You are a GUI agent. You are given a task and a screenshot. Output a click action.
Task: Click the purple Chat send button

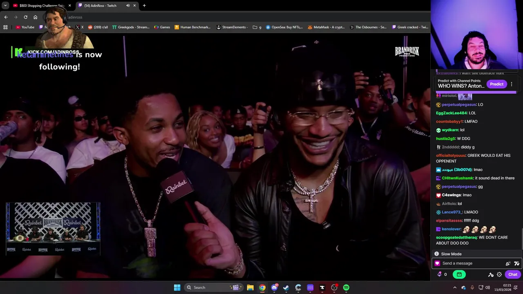tap(513, 274)
